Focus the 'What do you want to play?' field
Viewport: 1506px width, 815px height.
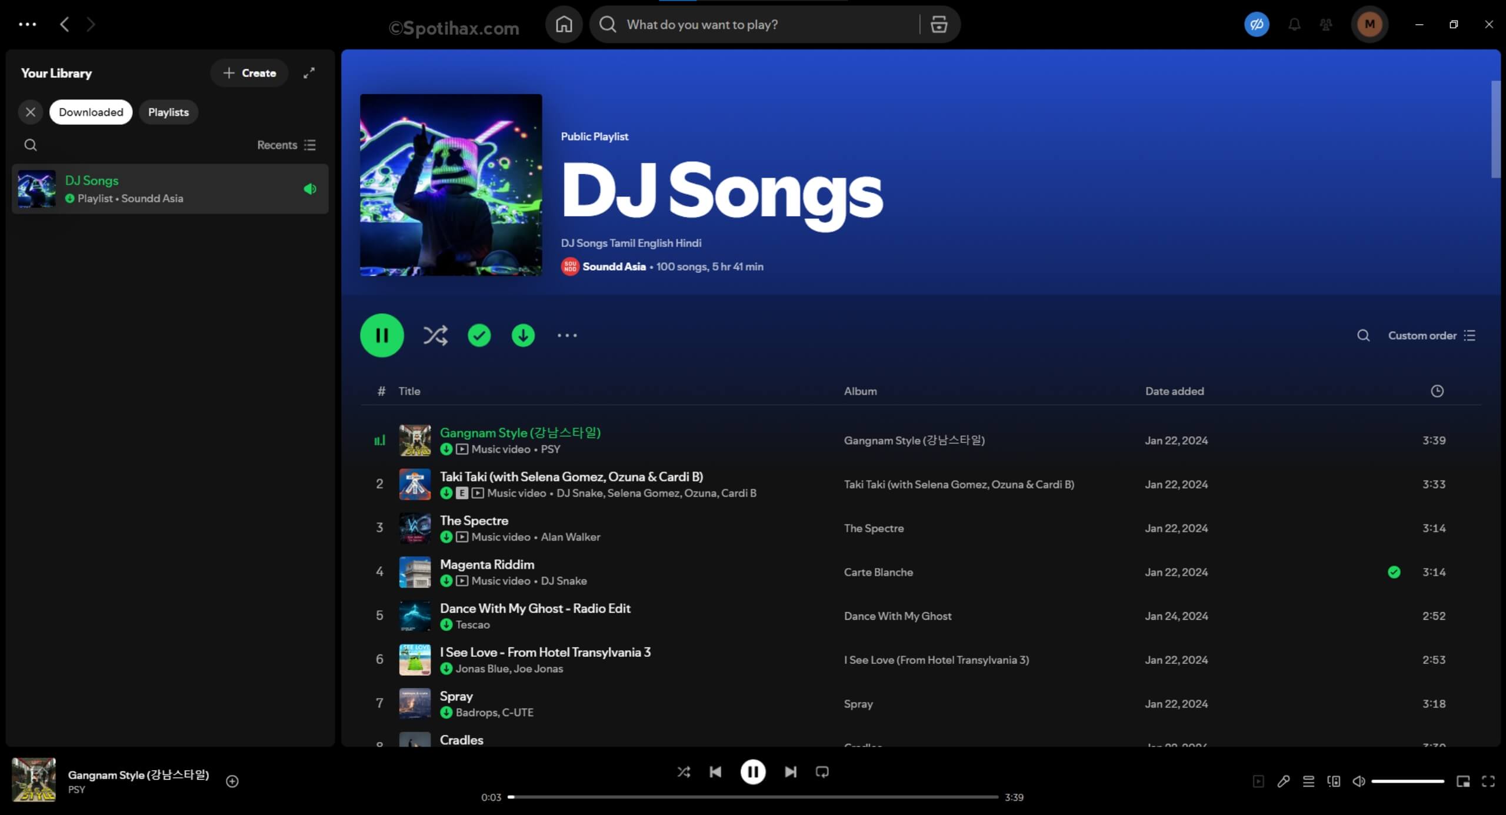(765, 24)
